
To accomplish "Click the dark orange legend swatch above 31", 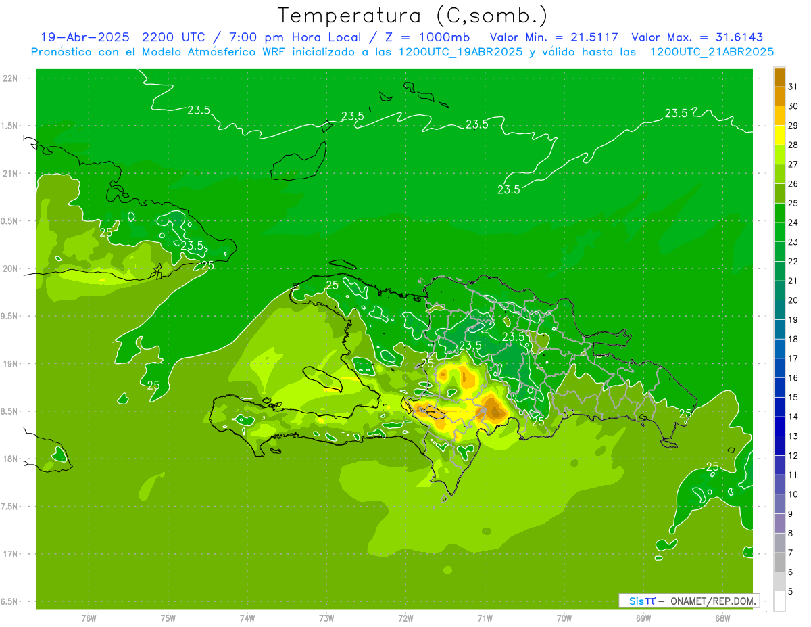I will coord(779,77).
